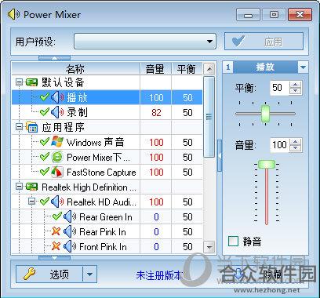Click the 平衡 balance slider thumb
Image resolution: width=320 pixels, height=298 pixels.
266,114
